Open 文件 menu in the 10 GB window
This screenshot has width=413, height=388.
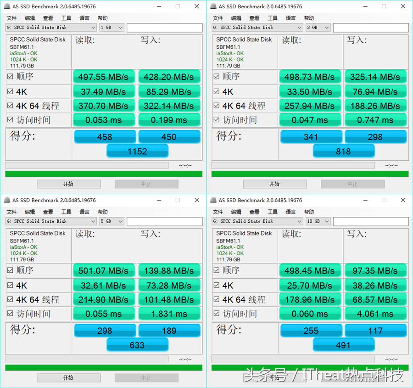[x=218, y=212]
